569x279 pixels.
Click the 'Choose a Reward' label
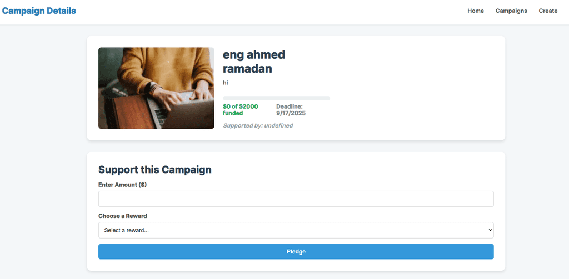123,216
